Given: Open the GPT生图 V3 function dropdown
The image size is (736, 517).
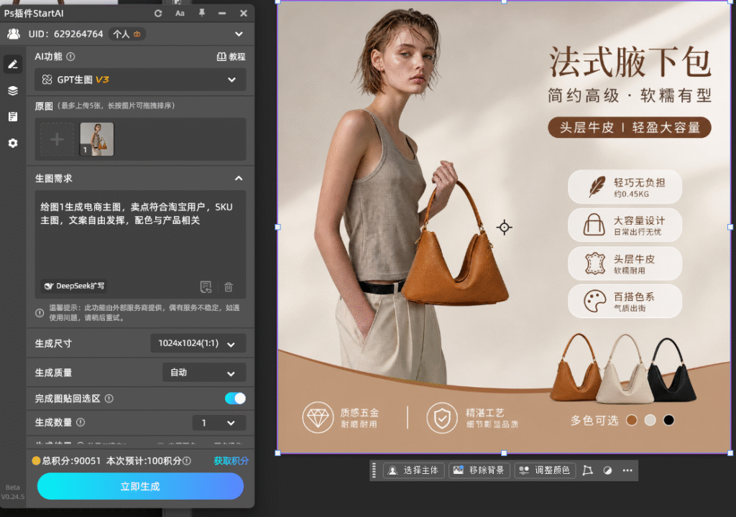Looking at the screenshot, I should pos(140,80).
